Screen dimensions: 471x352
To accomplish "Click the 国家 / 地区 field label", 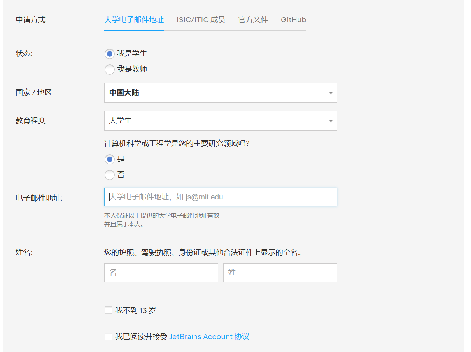I will click(x=33, y=93).
